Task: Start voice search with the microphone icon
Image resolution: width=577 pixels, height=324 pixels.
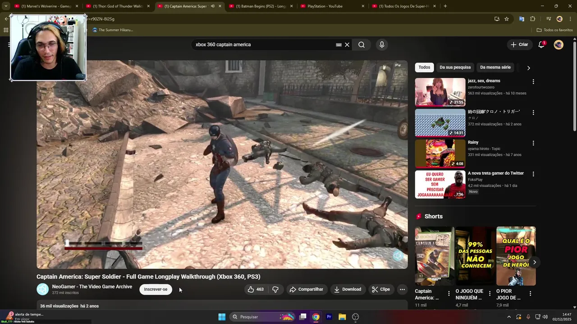Action: click(382, 45)
